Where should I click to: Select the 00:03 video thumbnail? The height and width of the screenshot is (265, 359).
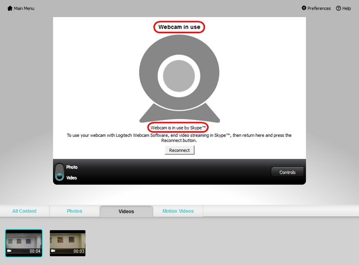[x=68, y=243]
